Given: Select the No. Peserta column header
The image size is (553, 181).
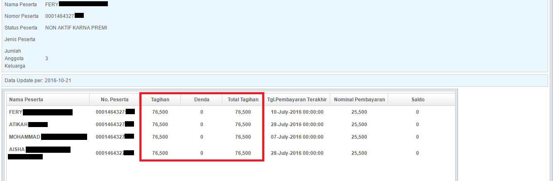Looking at the screenshot, I should point(114,100).
